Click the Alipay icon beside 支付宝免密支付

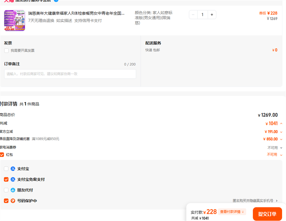click(x=13, y=179)
